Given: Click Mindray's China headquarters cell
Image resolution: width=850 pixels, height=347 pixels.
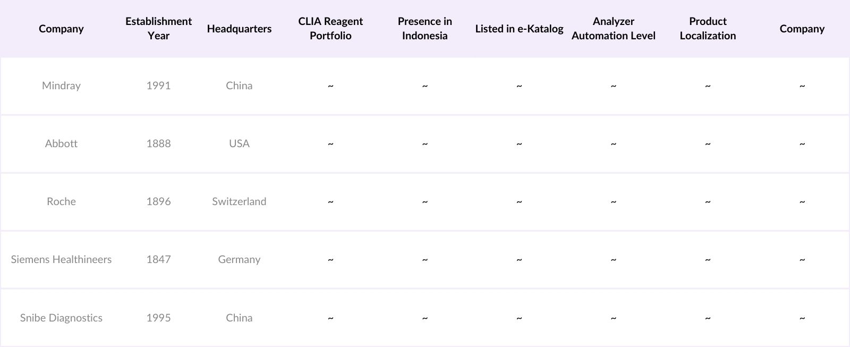Looking at the screenshot, I should click(239, 86).
